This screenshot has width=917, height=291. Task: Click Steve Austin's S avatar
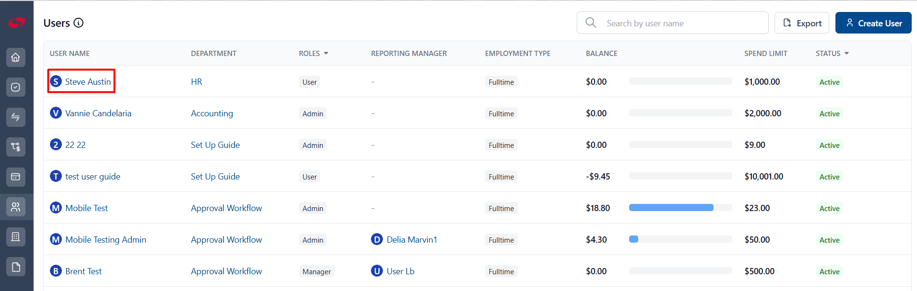56,81
